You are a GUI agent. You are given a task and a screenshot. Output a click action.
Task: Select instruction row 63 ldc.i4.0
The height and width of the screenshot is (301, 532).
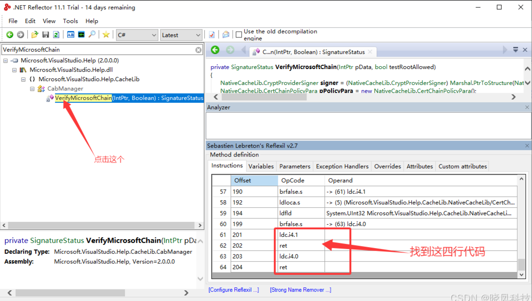click(364, 256)
